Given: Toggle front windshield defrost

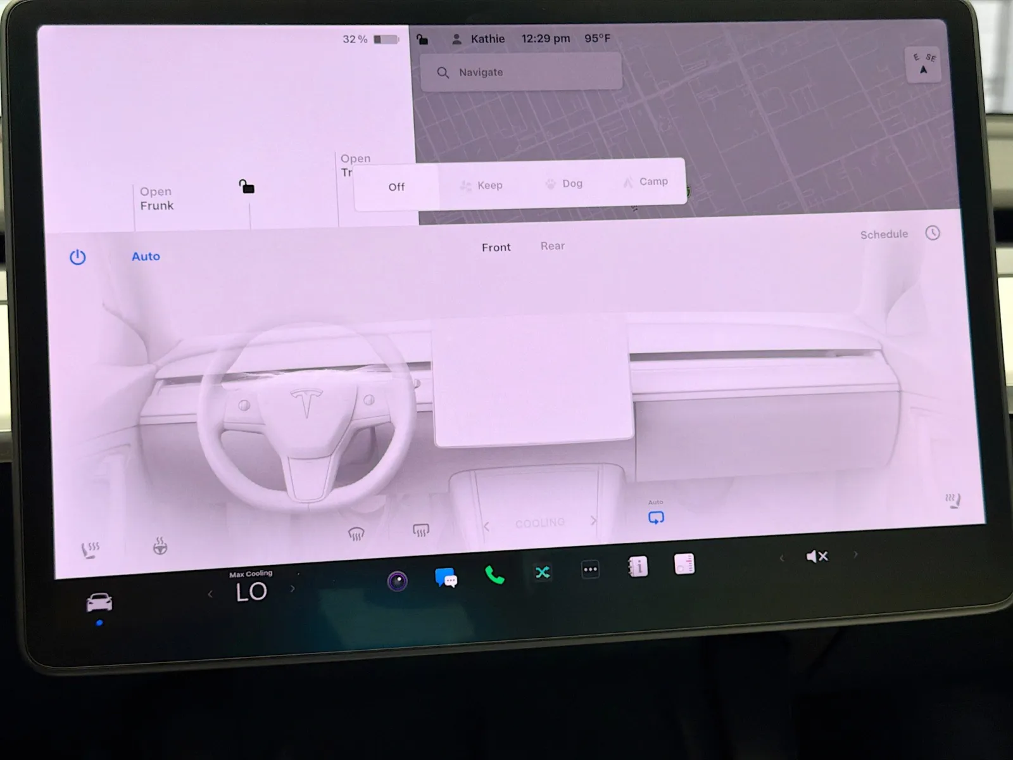Looking at the screenshot, I should coord(356,535).
